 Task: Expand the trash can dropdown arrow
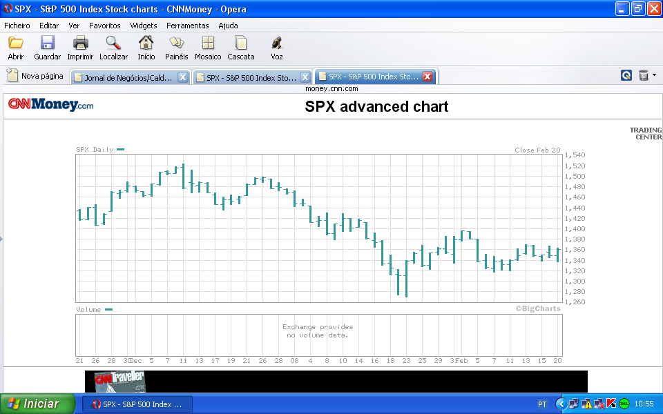coord(654,75)
